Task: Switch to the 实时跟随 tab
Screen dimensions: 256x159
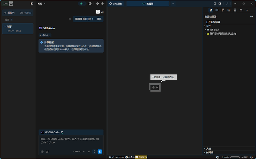Action: pos(116,4)
